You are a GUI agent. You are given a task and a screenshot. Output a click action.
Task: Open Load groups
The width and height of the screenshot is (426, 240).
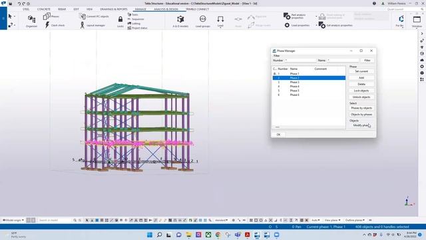click(202, 21)
